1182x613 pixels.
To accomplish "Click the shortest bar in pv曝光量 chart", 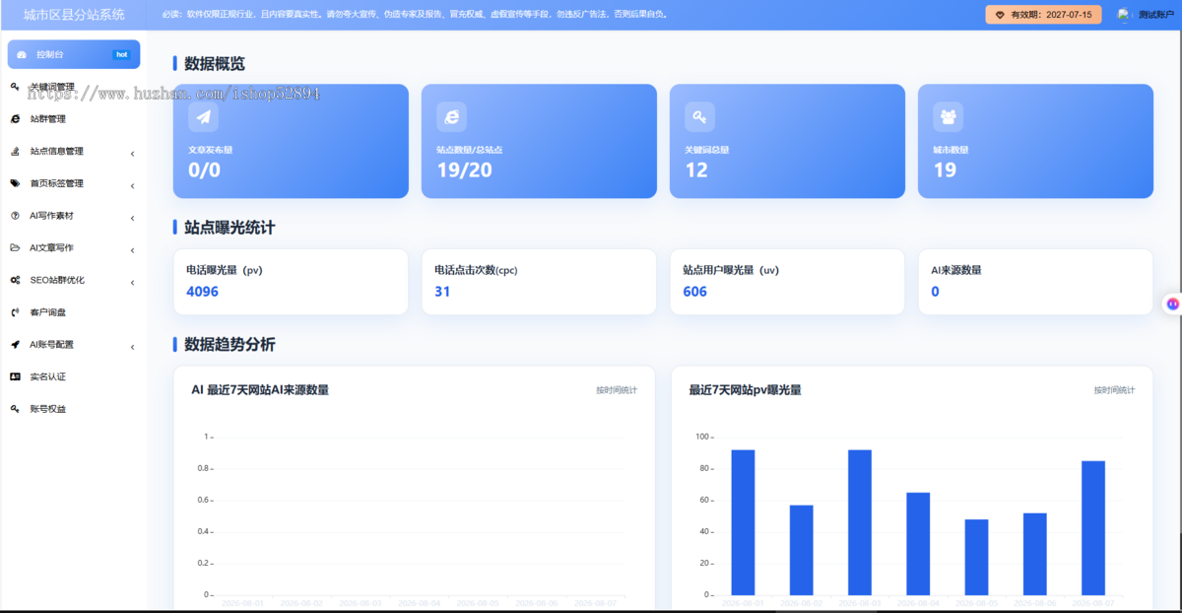I will (976, 557).
